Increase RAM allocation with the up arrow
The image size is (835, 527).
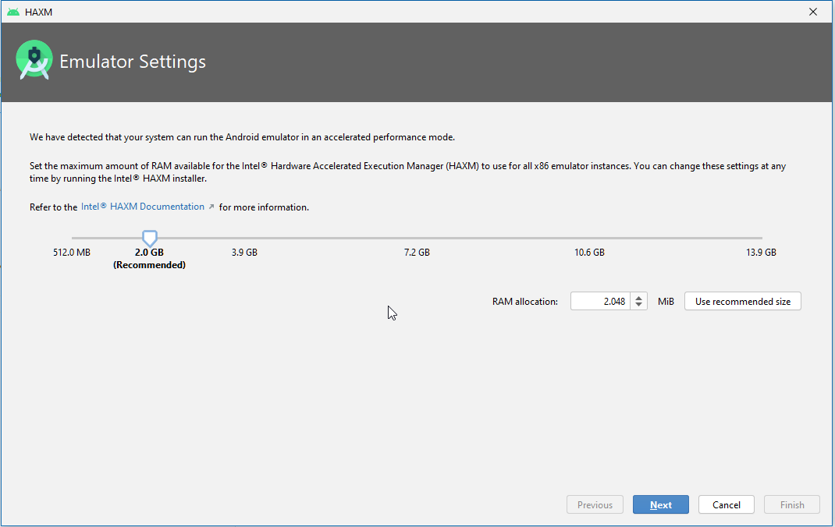(638, 297)
